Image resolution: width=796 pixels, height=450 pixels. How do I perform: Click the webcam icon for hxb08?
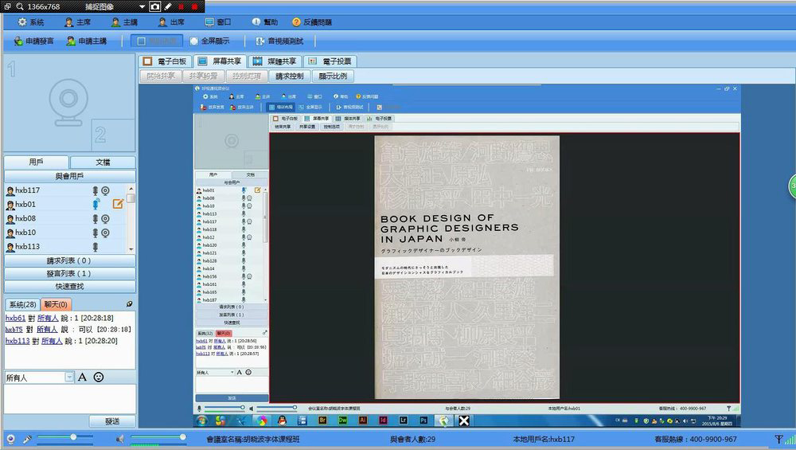point(105,219)
